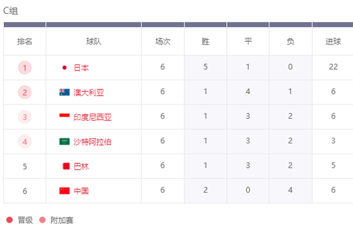Click the Bahrain flag icon

[66, 166]
